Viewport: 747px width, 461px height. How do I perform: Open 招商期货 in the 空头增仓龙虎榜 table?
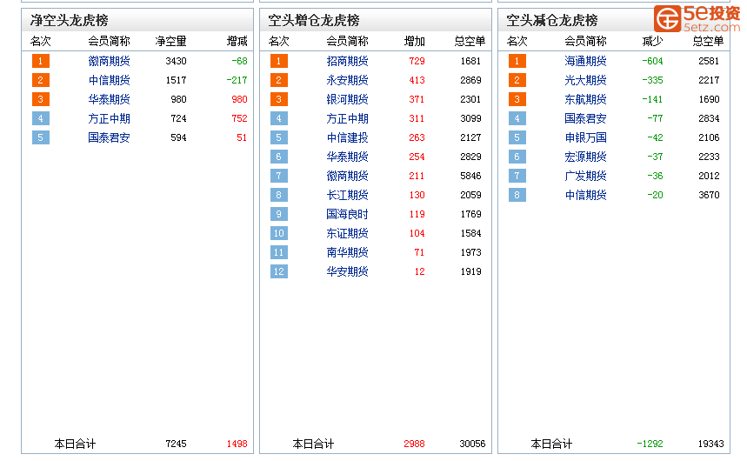(x=347, y=61)
